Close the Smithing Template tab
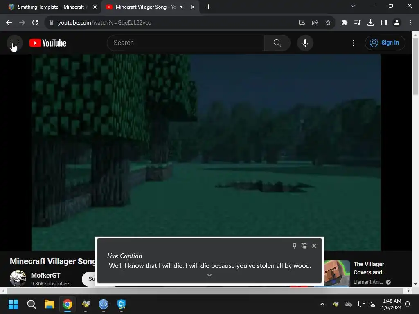The image size is (419, 314). [95, 7]
